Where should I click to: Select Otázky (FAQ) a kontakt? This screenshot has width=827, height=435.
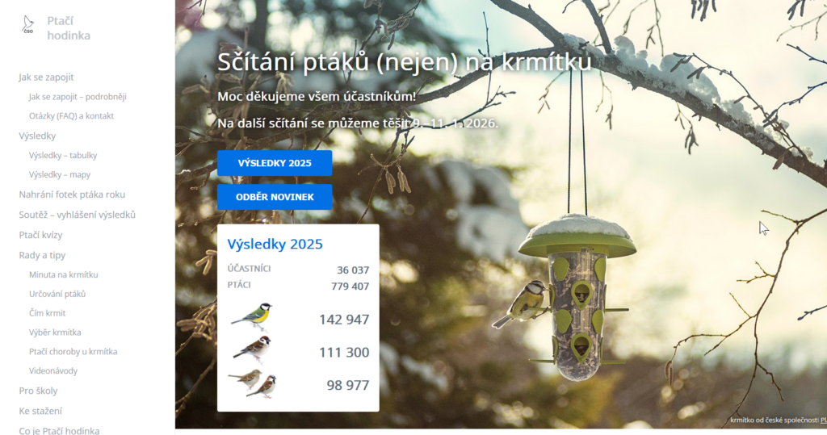tap(71, 115)
